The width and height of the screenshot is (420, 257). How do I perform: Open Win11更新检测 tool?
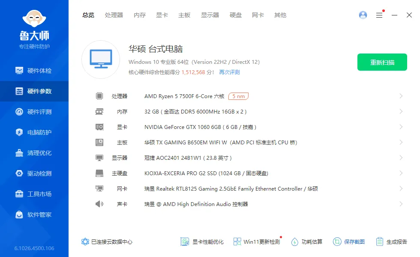click(257, 242)
